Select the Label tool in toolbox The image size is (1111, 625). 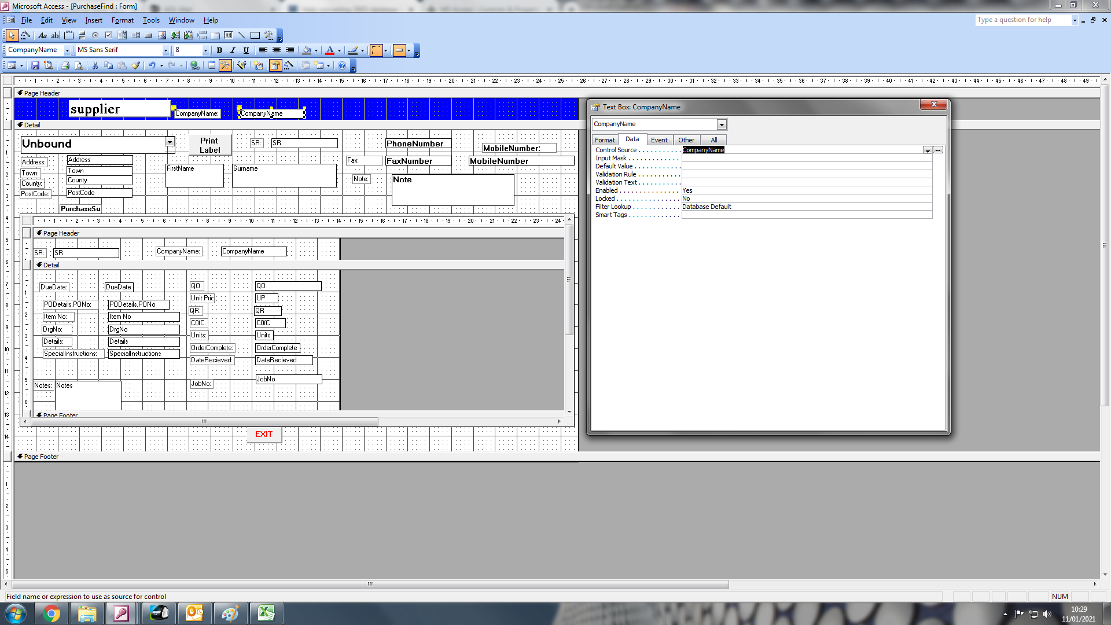click(42, 35)
